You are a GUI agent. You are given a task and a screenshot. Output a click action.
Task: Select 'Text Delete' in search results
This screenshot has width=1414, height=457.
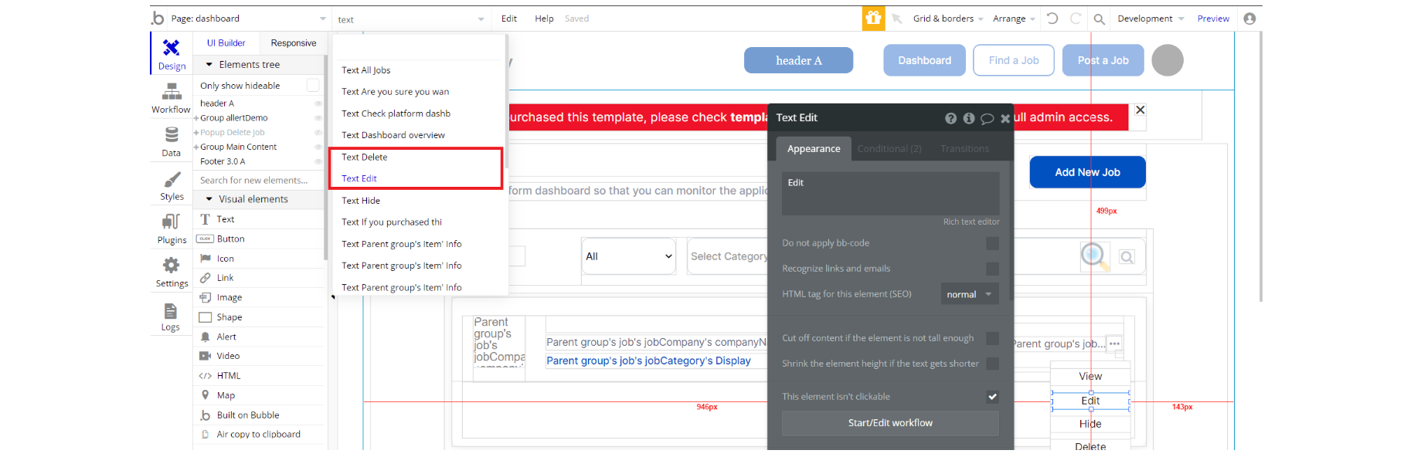(365, 157)
